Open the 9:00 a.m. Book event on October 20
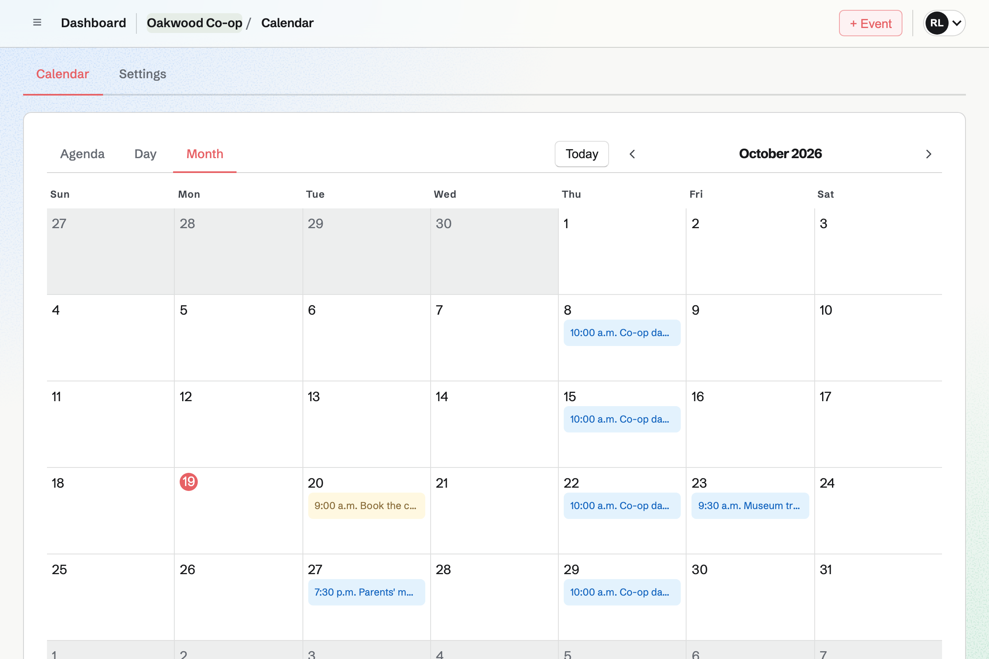 [366, 506]
